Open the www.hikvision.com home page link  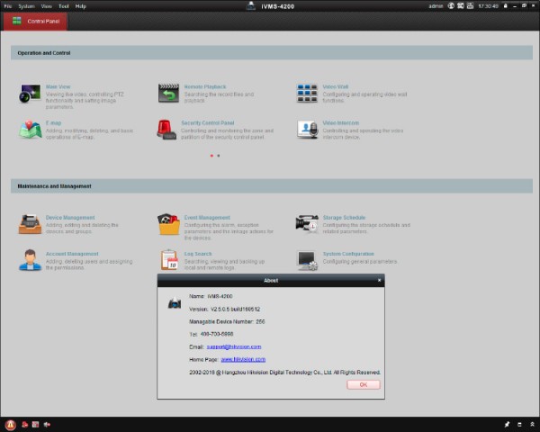pos(243,359)
